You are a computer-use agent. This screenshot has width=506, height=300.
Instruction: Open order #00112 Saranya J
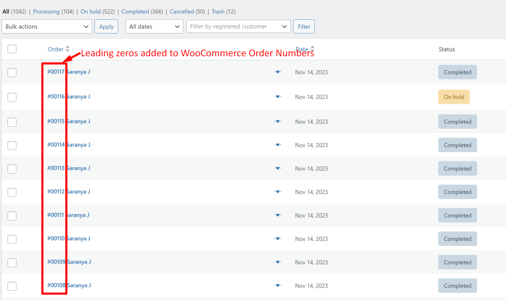pyautogui.click(x=69, y=191)
